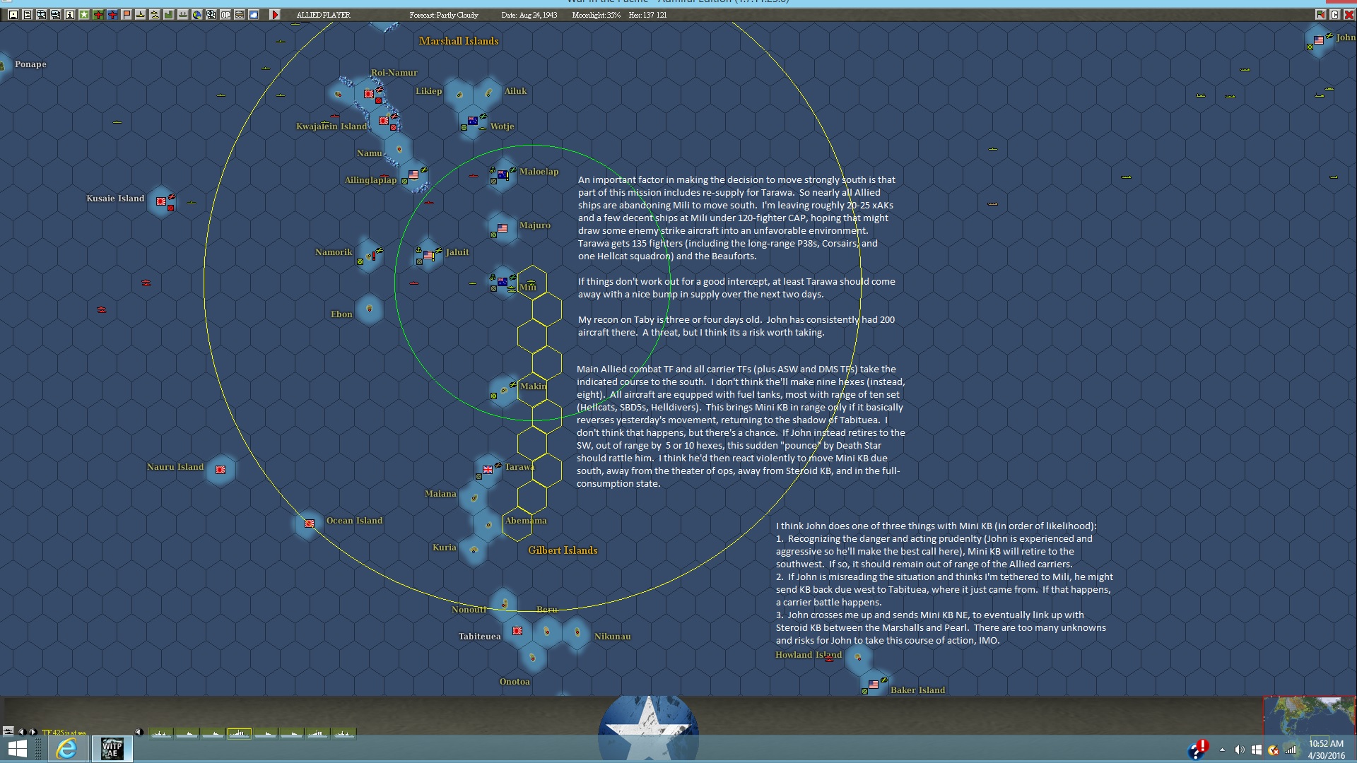Click the Tarawa base flag on map
The width and height of the screenshot is (1357, 763).
tap(488, 469)
